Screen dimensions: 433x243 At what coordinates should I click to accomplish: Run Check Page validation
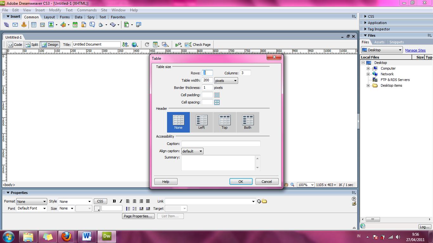coord(198,44)
